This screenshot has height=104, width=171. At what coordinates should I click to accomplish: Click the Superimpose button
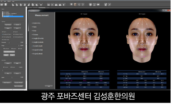click(x=8, y=25)
